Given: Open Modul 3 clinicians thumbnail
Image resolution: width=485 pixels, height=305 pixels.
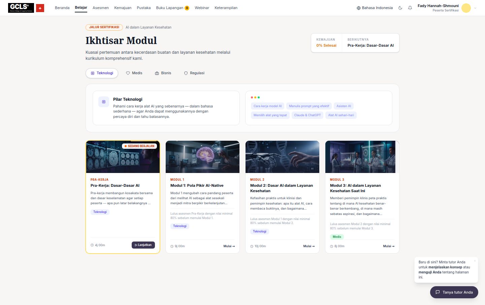Looking at the screenshot, I should (x=362, y=157).
